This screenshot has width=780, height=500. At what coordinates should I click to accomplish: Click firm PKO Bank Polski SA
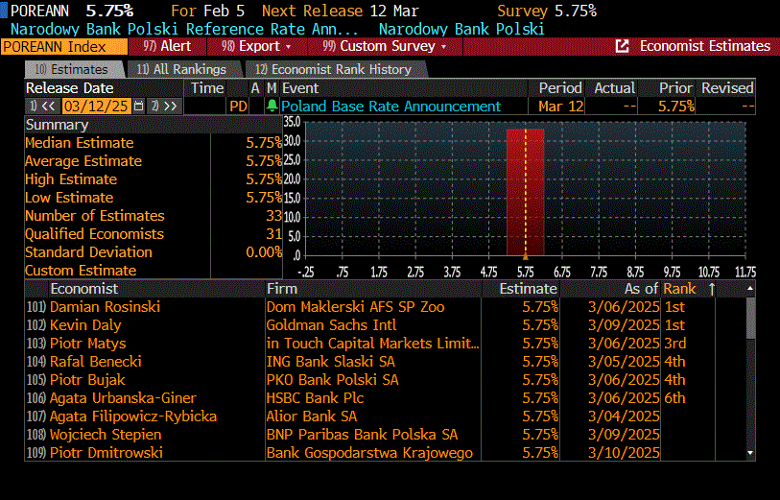click(x=332, y=380)
